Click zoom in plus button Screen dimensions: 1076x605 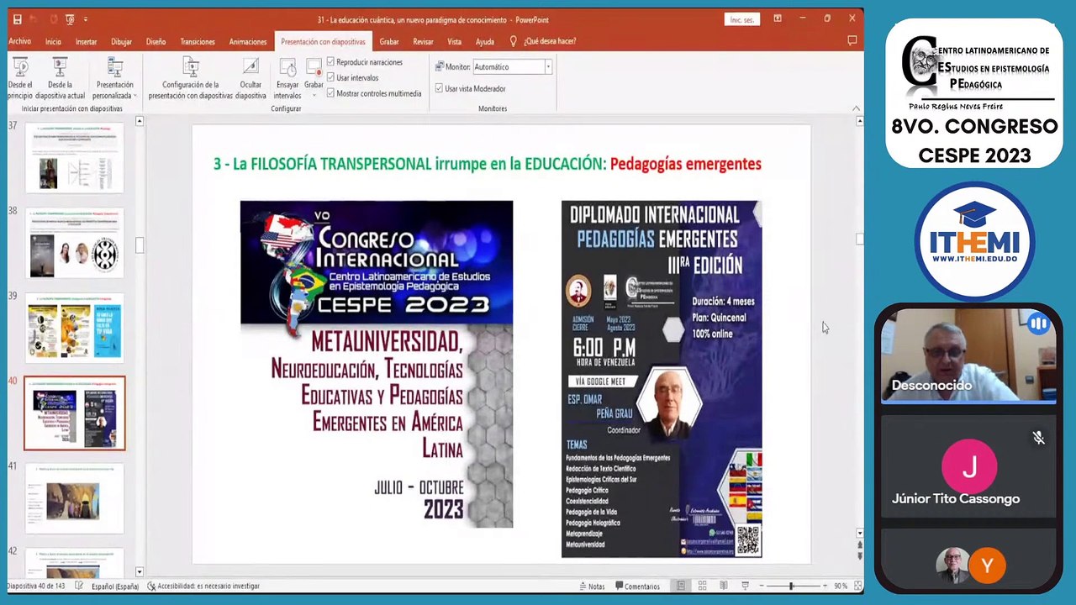pos(825,586)
